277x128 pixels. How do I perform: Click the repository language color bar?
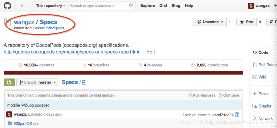(x=123, y=72)
